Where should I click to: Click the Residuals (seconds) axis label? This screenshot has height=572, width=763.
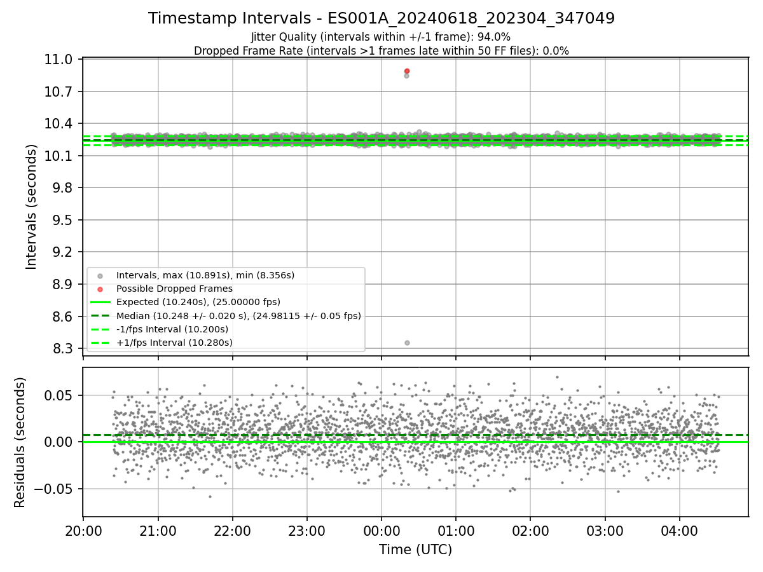click(x=20, y=442)
